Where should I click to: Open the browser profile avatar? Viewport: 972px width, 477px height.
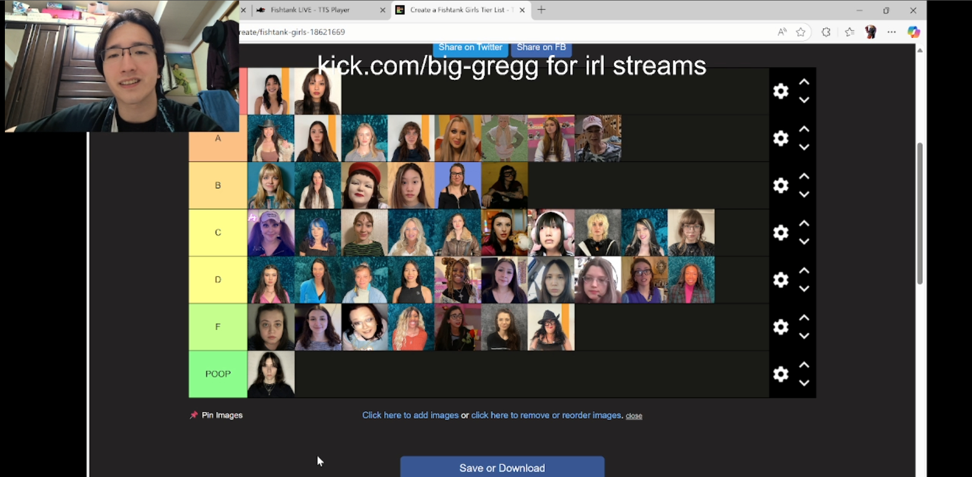click(871, 32)
